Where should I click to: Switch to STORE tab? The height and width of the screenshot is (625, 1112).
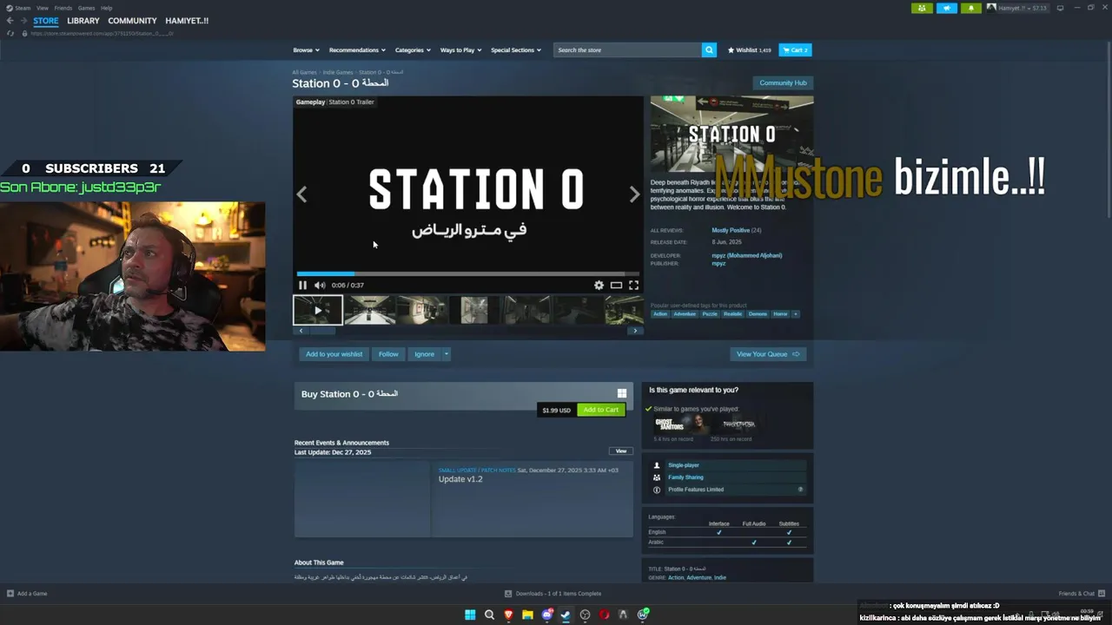(x=46, y=20)
